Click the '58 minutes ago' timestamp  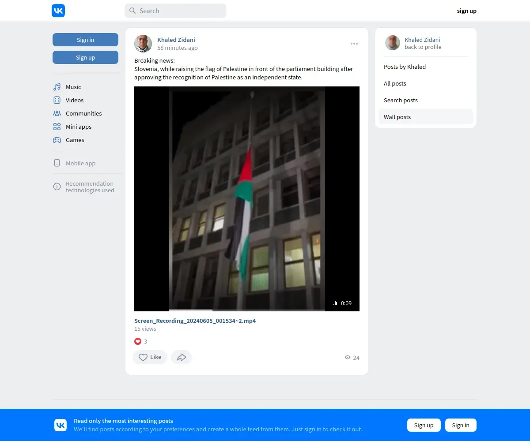[178, 48]
